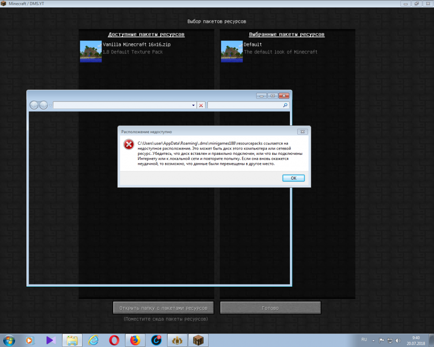Open Windows Explorer from the taskbar
The image size is (434, 347).
tap(72, 340)
